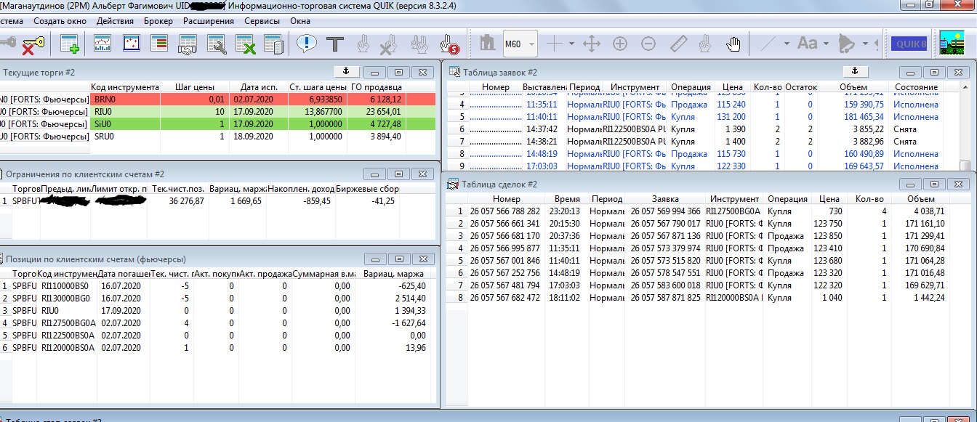
Task: Open the Расширения menu
Action: pos(208,21)
